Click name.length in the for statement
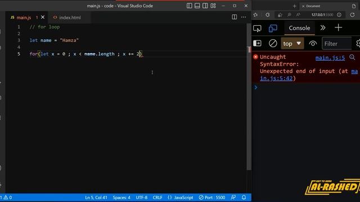The width and height of the screenshot is (360, 202). [x=99, y=54]
